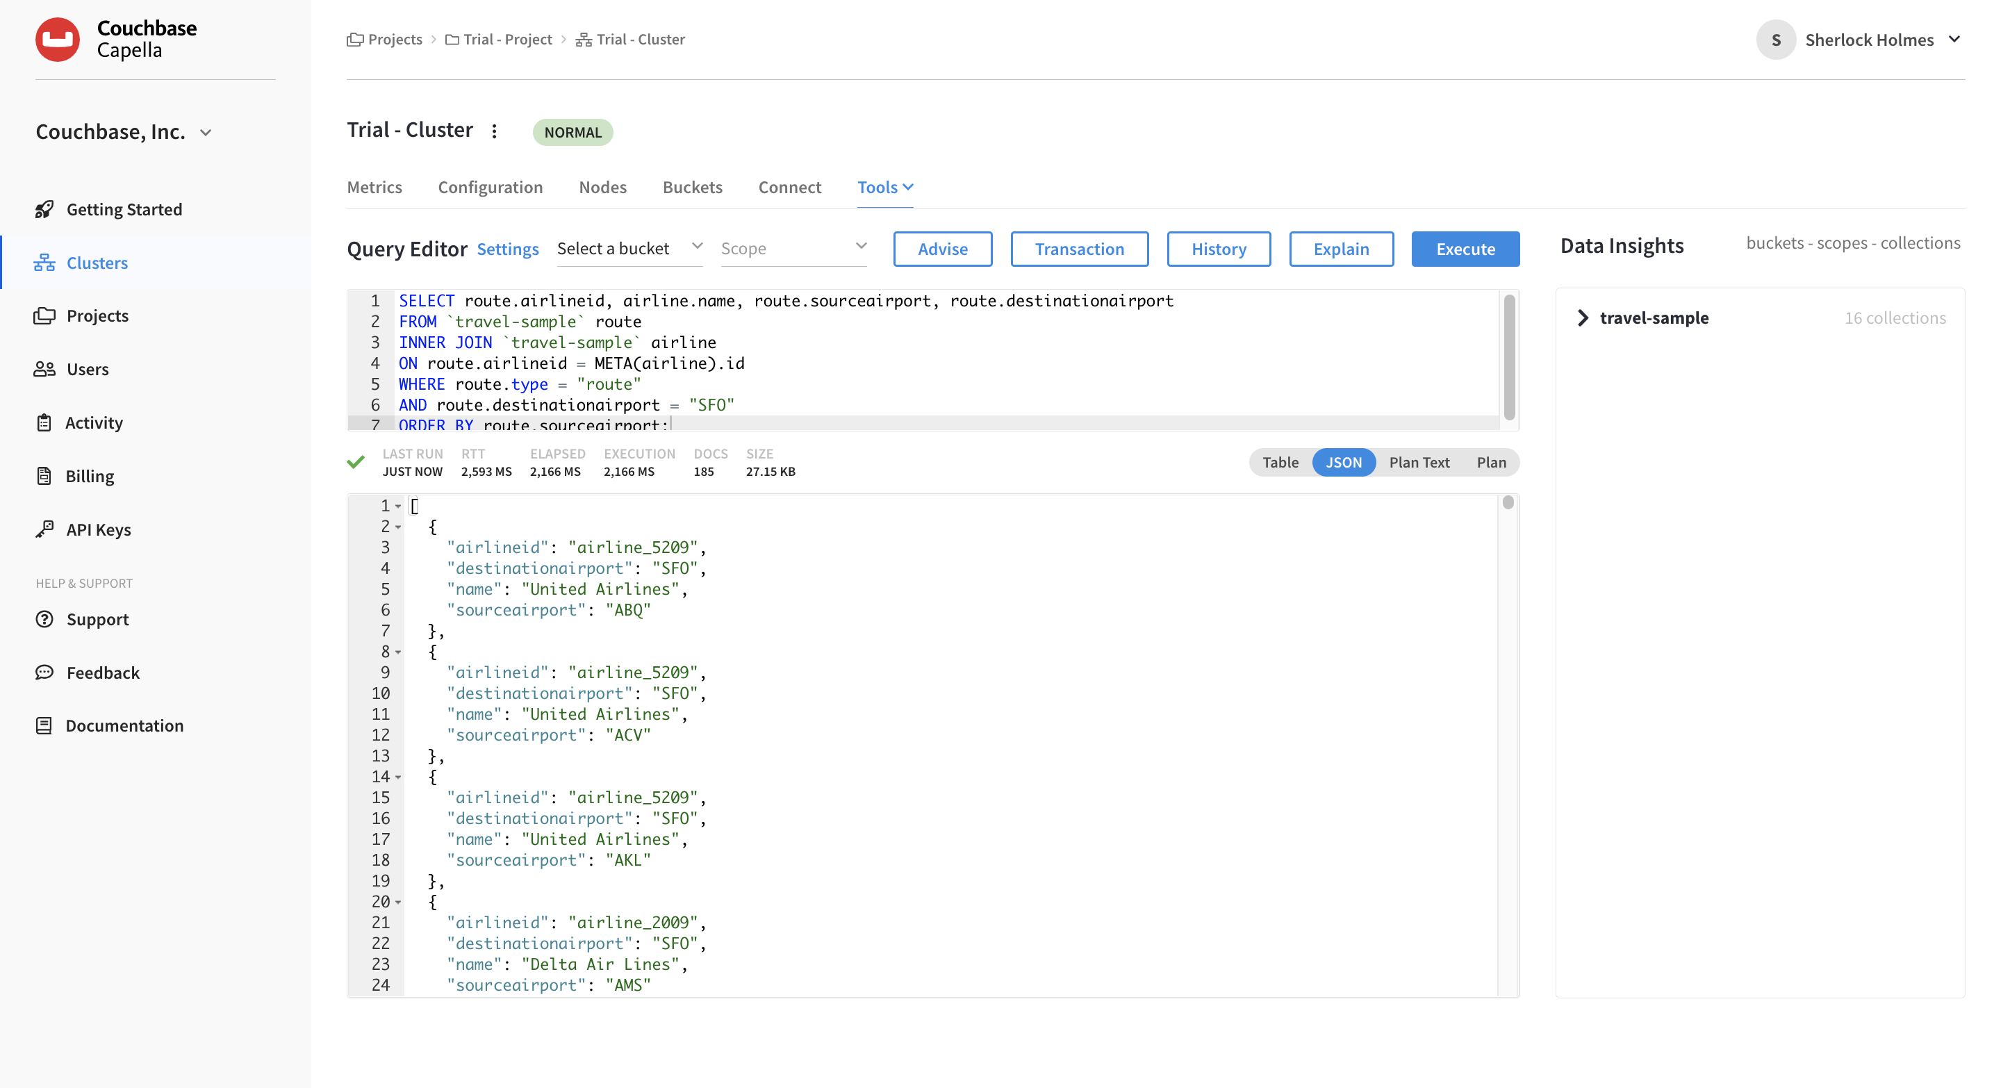
Task: Open Query Editor Settings
Action: point(508,249)
